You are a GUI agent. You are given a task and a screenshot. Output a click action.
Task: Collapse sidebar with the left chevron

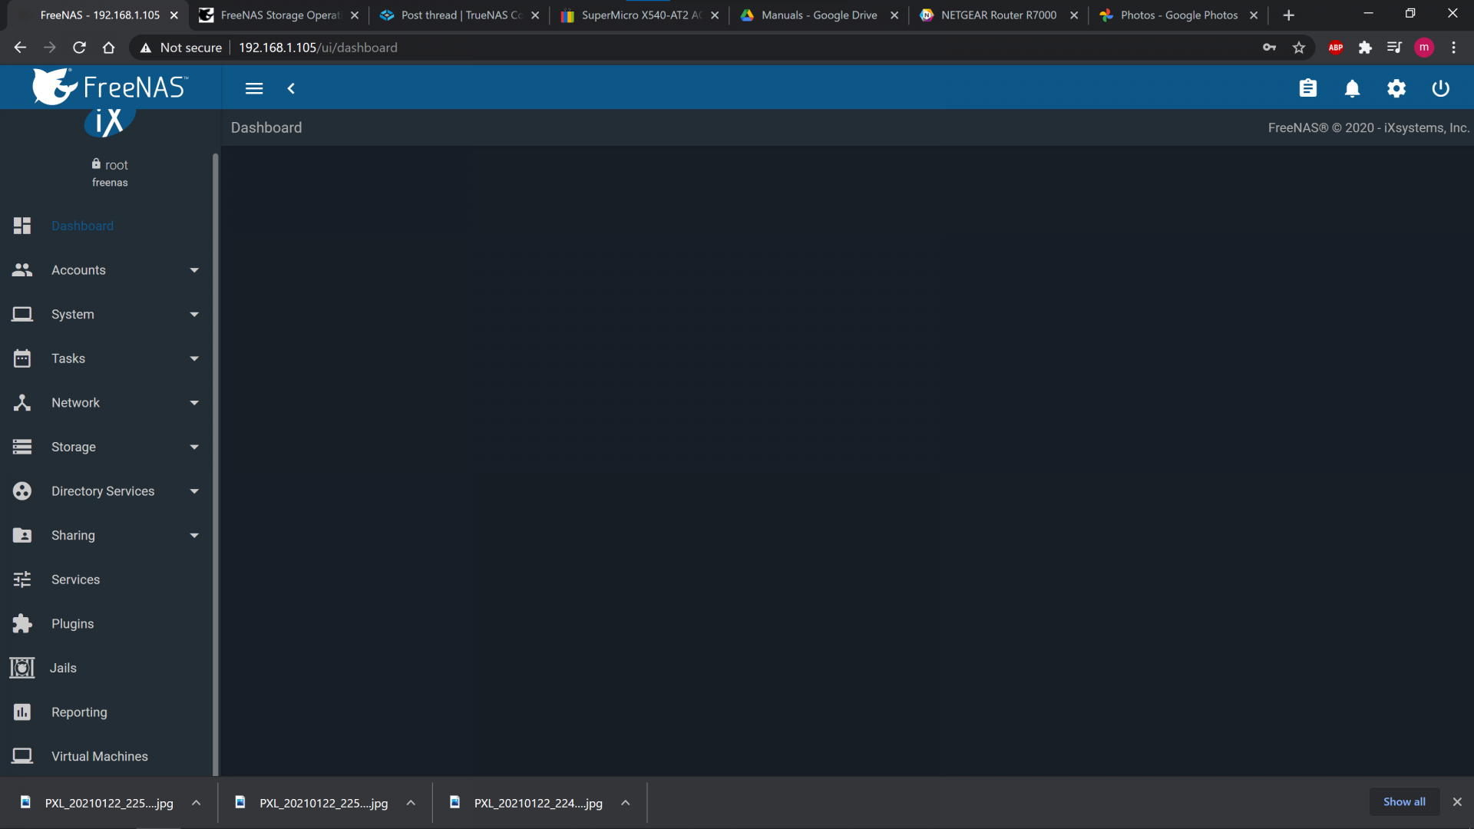pos(291,88)
